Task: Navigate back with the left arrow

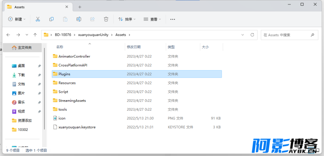Action: point(8,35)
